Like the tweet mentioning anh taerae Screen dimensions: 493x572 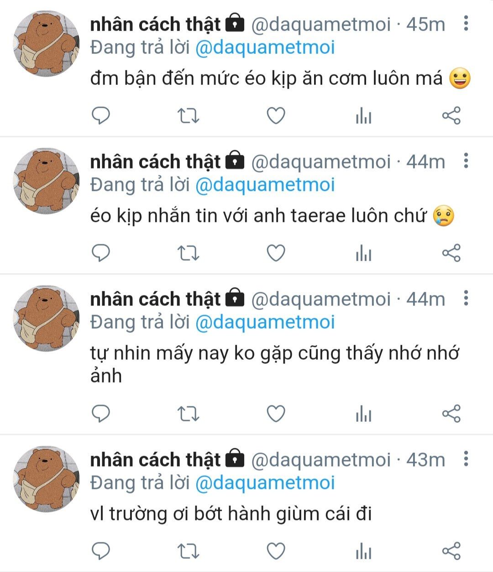pyautogui.click(x=276, y=253)
